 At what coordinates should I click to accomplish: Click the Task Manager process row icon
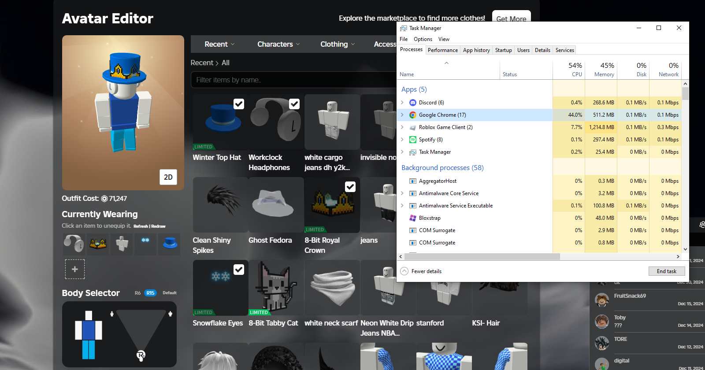tap(413, 152)
